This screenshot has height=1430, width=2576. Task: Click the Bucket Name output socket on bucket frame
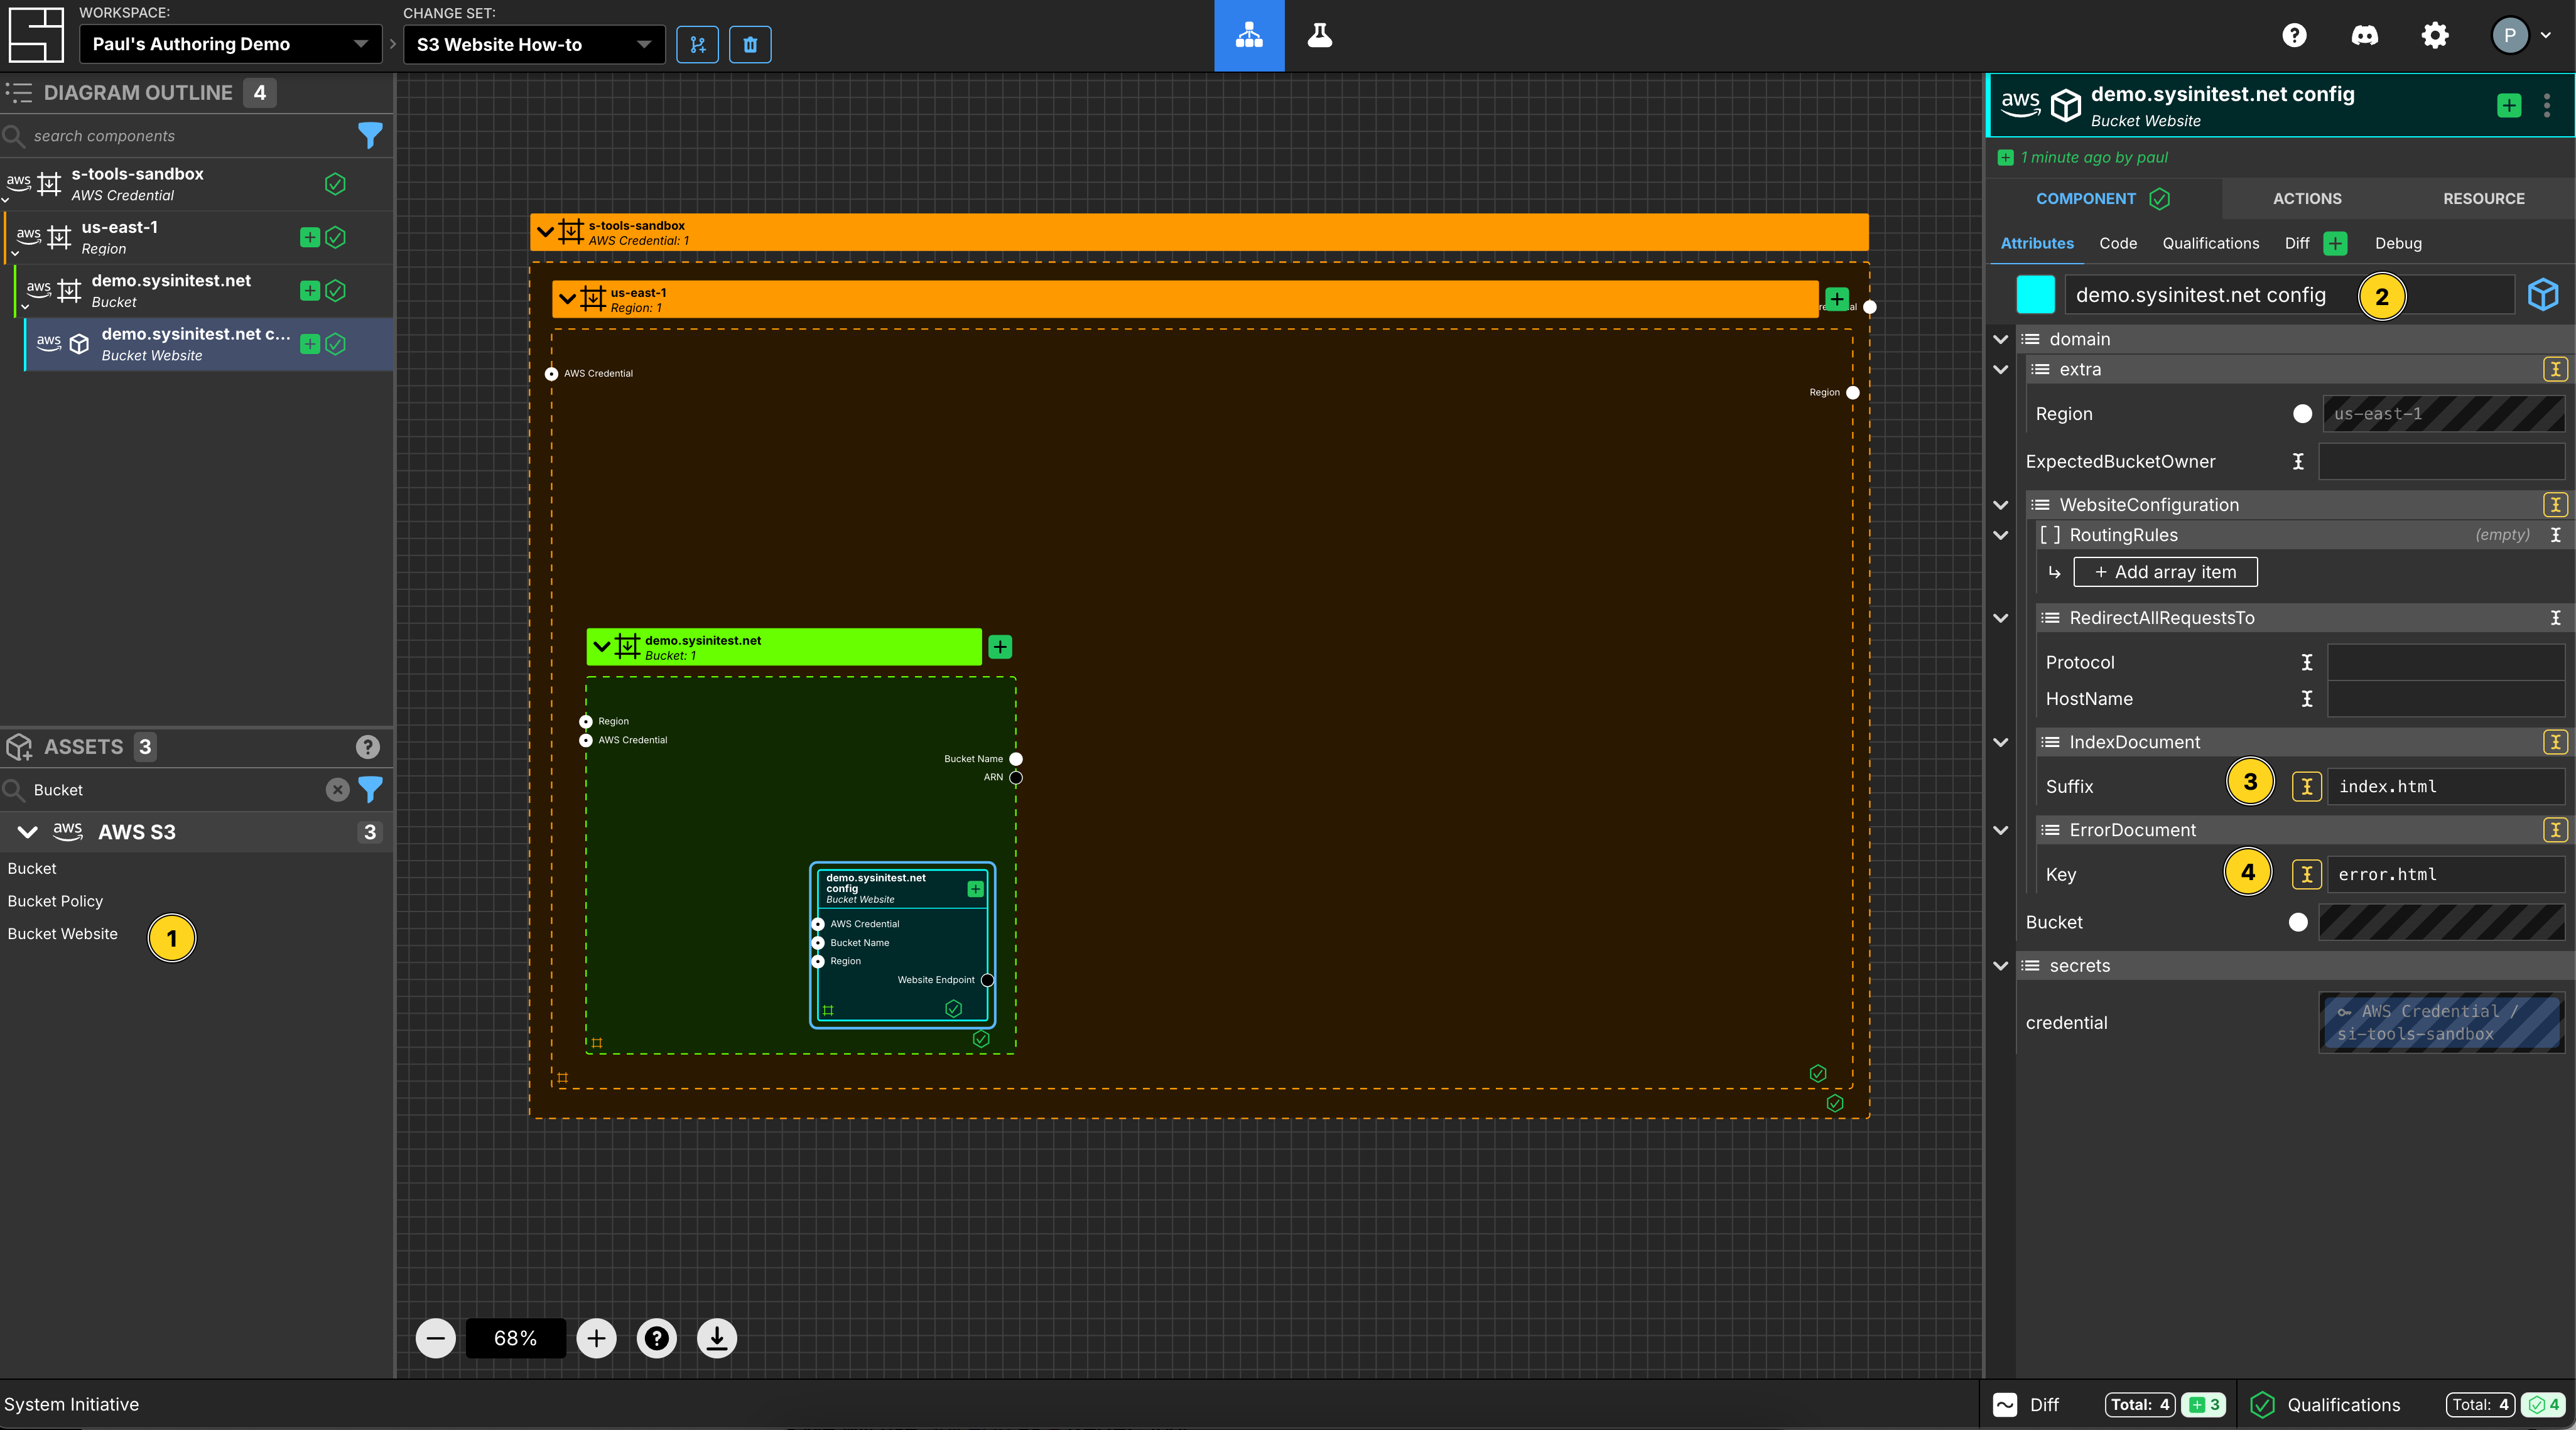pos(1016,758)
